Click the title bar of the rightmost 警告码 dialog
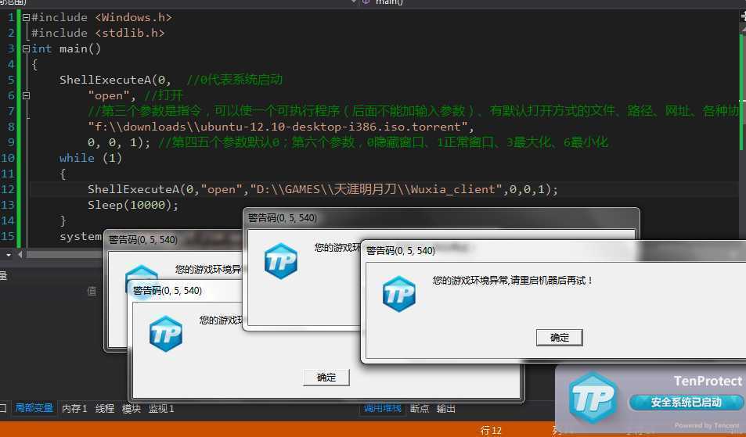Screen dimensions: 746x437 (552, 251)
